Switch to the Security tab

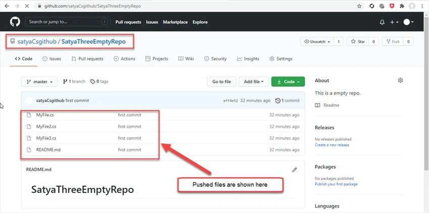point(216,59)
